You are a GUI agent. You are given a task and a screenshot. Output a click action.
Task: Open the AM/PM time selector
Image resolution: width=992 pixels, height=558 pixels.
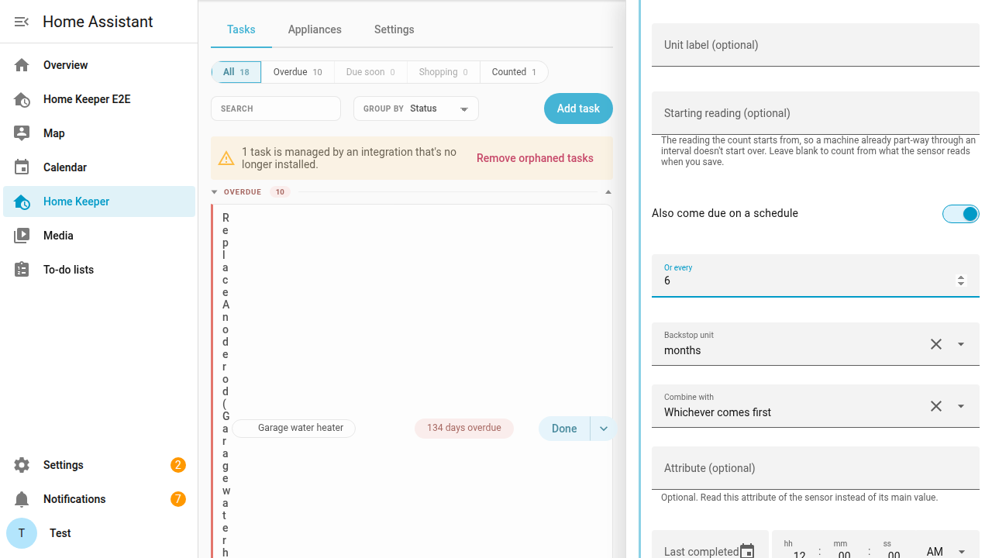(947, 550)
